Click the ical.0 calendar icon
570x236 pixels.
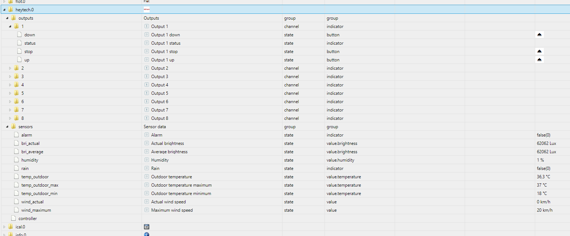(147, 227)
